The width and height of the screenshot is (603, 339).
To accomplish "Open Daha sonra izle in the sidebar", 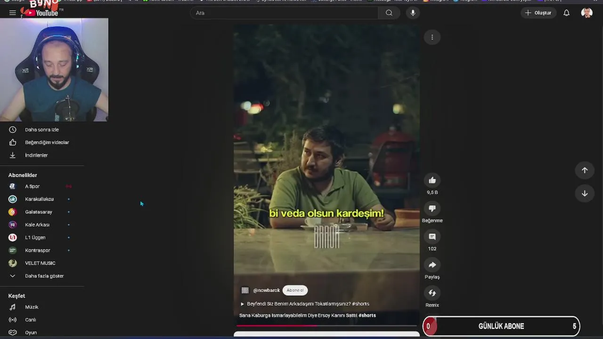I will (x=42, y=129).
